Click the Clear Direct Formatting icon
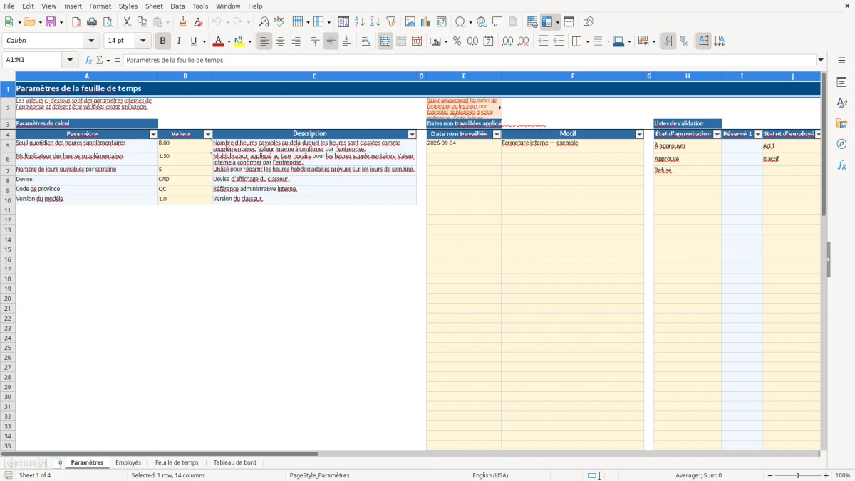Image resolution: width=855 pixels, height=481 pixels. [x=199, y=22]
